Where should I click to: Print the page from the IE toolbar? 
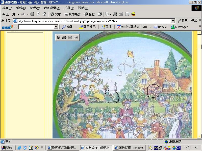(115, 14)
